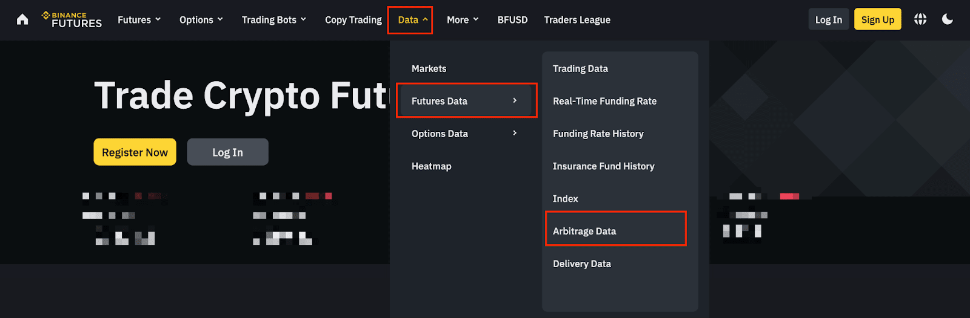
Task: Go to the home icon
Action: click(22, 19)
